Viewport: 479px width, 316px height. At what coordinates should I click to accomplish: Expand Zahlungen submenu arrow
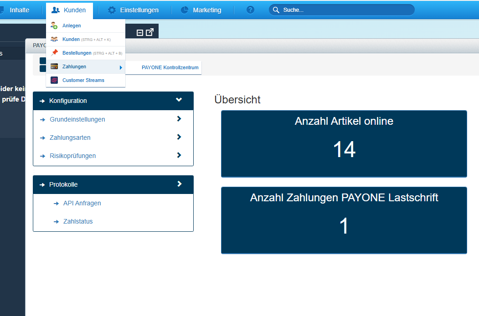[121, 67]
